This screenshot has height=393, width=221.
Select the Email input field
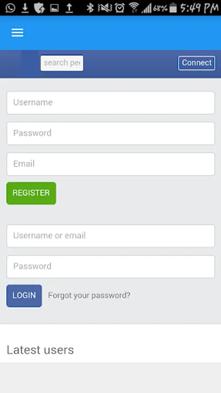111,164
